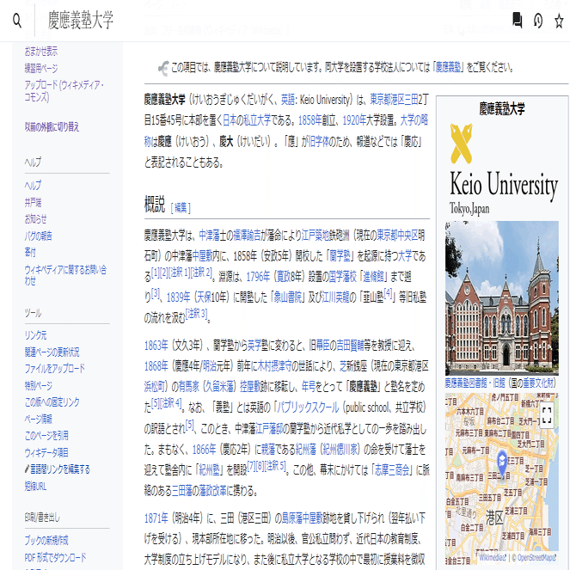Open バグの報告 link
Viewport: 570px width, 570px height.
pos(38,236)
